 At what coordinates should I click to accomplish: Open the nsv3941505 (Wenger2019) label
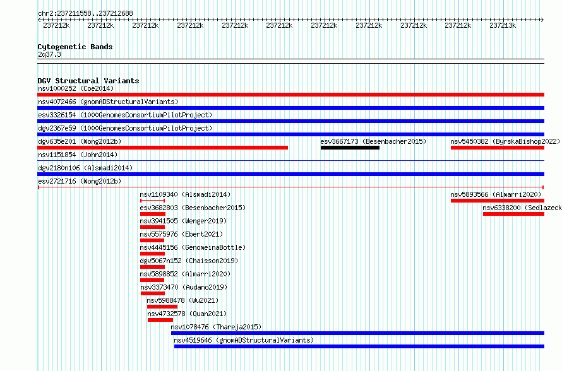[x=184, y=221]
